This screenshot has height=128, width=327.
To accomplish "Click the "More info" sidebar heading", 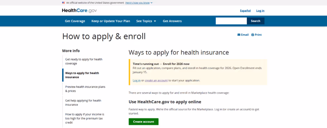I will pyautogui.click(x=71, y=51).
